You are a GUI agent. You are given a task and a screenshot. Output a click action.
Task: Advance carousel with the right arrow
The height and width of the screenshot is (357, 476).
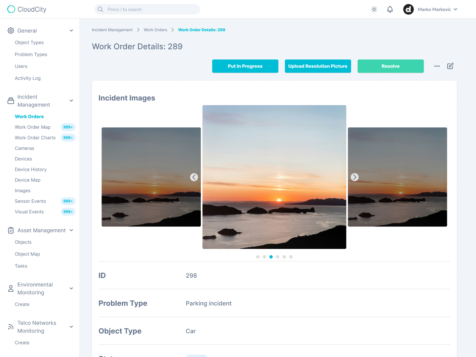point(354,177)
